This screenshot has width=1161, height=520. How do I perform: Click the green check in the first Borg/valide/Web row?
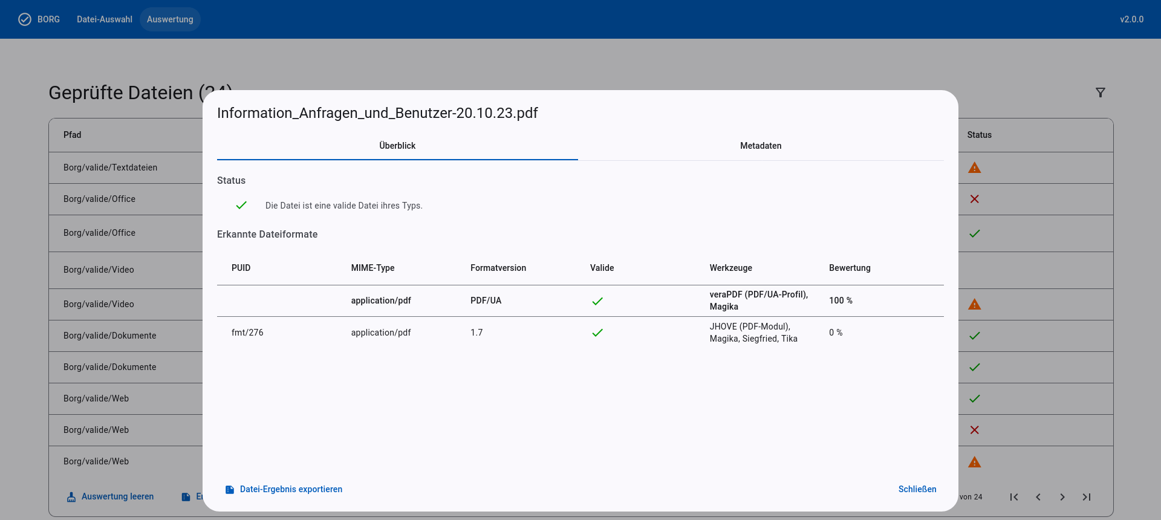point(975,398)
